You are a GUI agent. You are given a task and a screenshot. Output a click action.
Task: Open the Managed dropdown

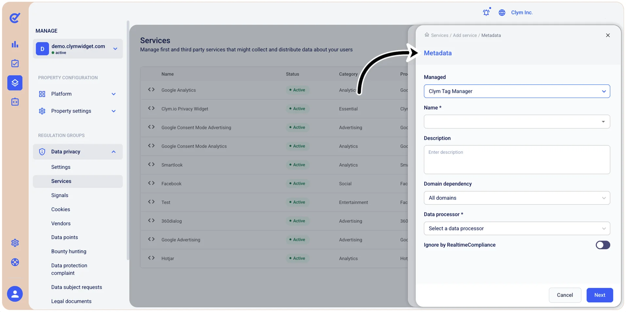click(x=517, y=91)
